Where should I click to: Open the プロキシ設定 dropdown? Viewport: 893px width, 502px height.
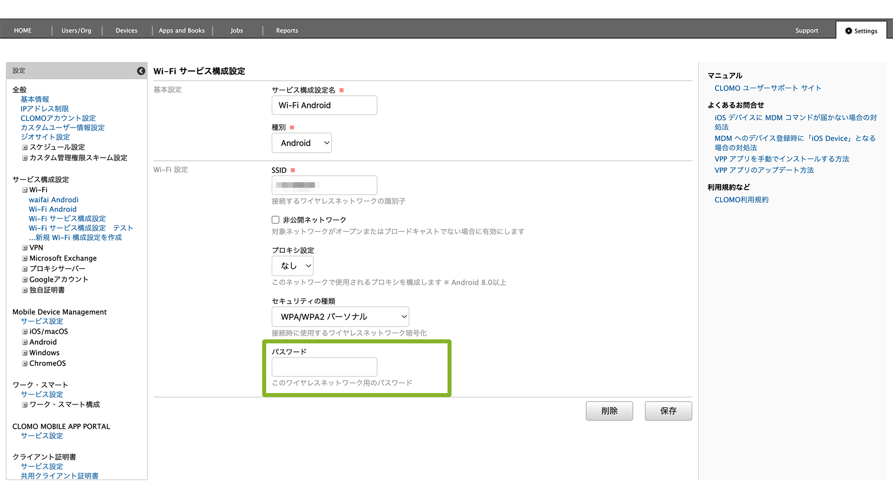[x=292, y=266]
